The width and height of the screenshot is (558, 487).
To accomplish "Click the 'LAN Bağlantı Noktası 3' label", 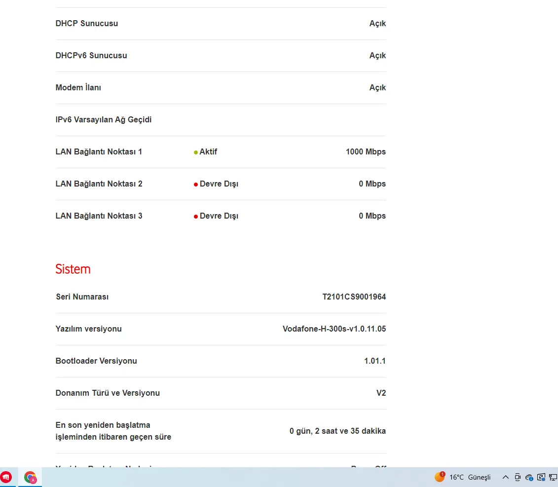I will (x=99, y=216).
